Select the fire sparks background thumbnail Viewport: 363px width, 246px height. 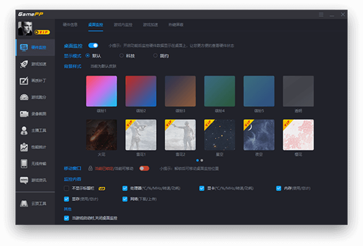(102, 135)
